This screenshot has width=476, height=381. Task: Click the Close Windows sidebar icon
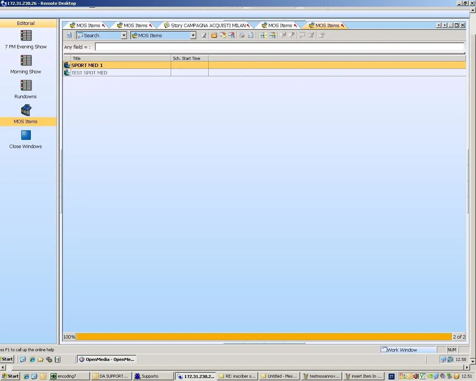click(26, 136)
